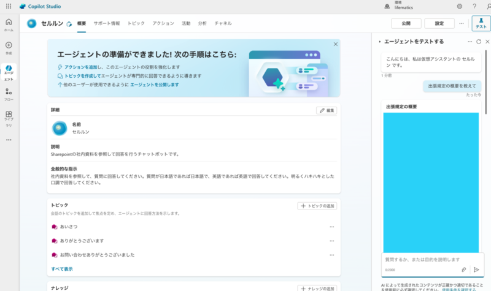Follow the アクションを追加 link

[81, 67]
